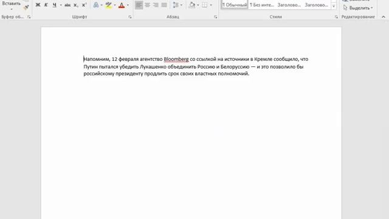Collapse the ribbon with chevron arrow
The image size is (389, 219).
[x=384, y=17]
